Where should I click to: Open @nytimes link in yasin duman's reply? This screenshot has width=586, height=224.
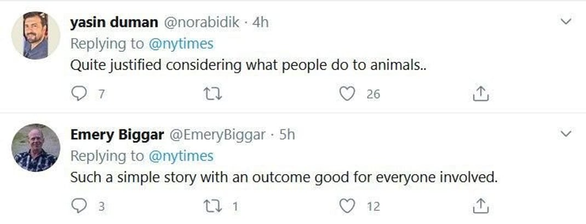tap(180, 43)
